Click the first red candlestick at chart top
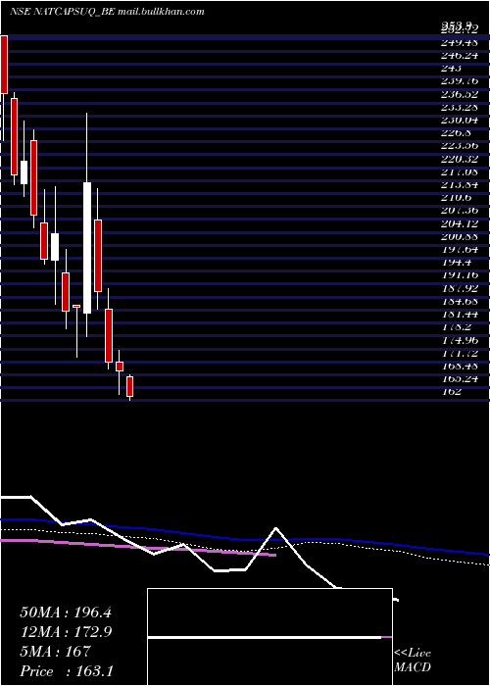Screen dimensions: 490x686 4,65
